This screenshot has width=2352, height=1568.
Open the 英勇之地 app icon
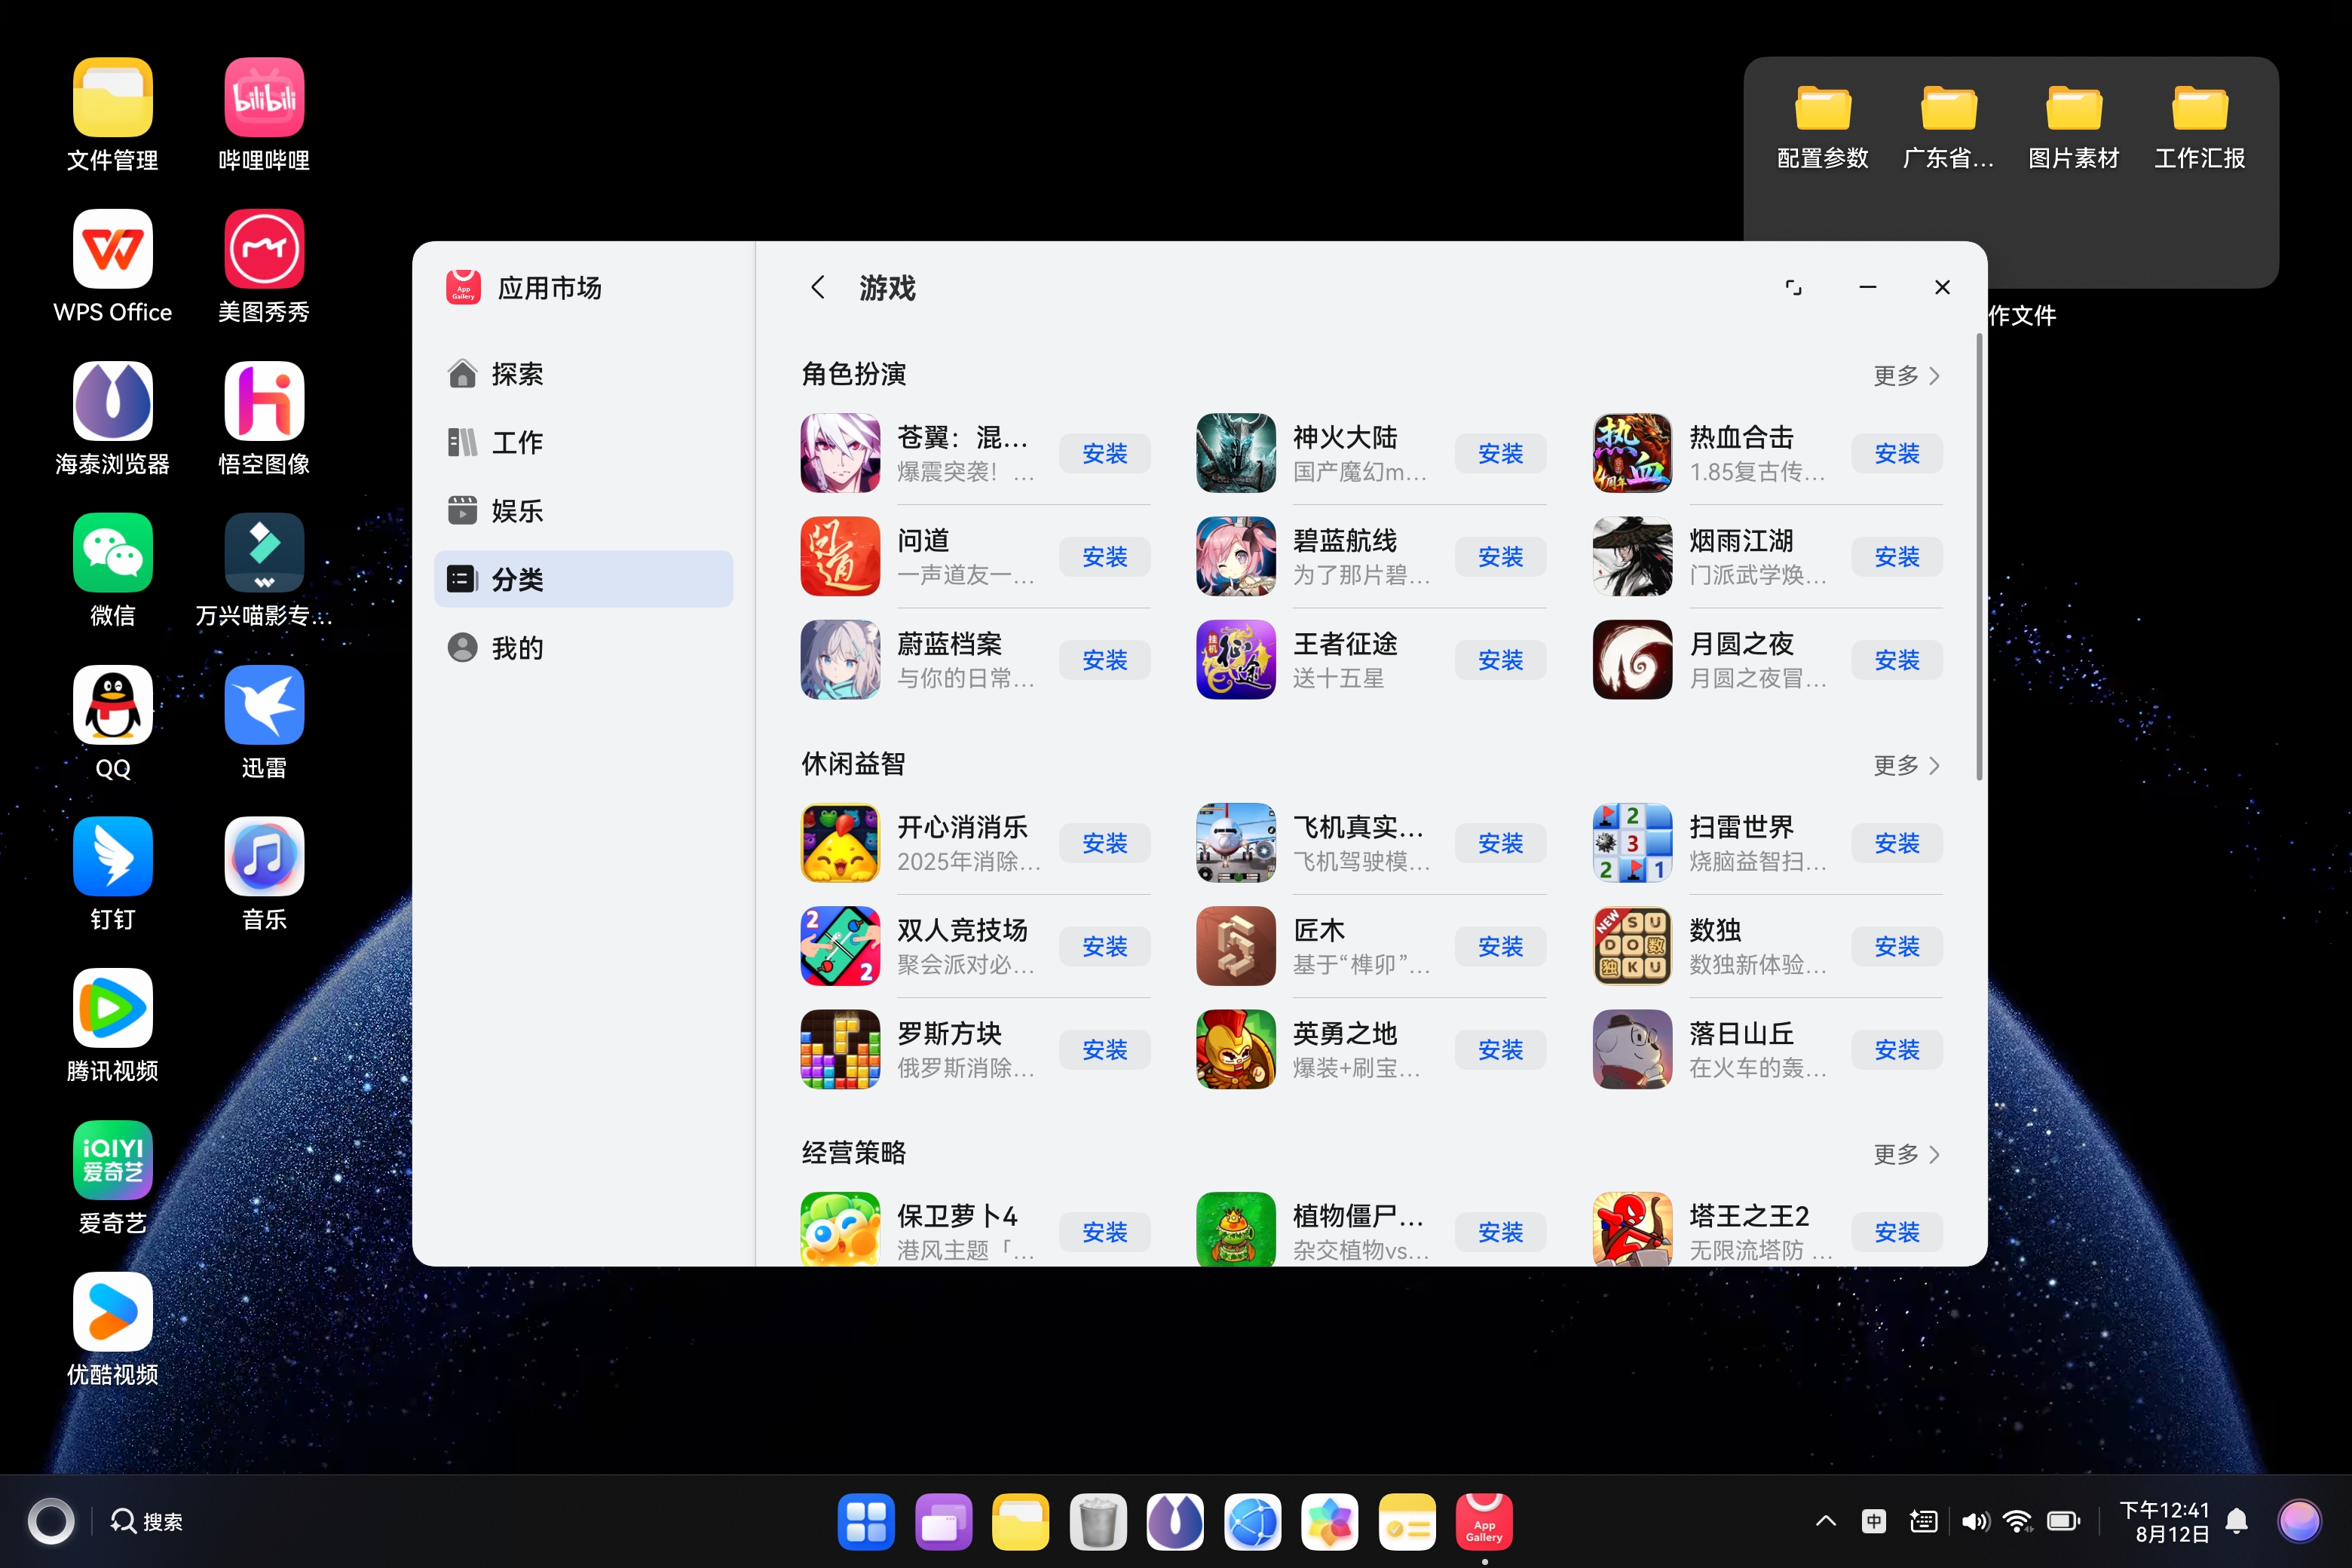pyautogui.click(x=1236, y=1049)
